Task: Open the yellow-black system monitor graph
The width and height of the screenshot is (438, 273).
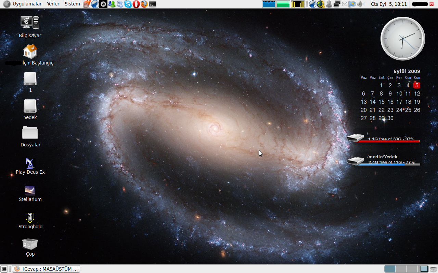Action: pos(298,4)
